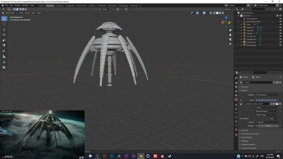The width and height of the screenshot is (283, 159).
Task: Toggle the viewport overlays button
Action: click(204, 13)
